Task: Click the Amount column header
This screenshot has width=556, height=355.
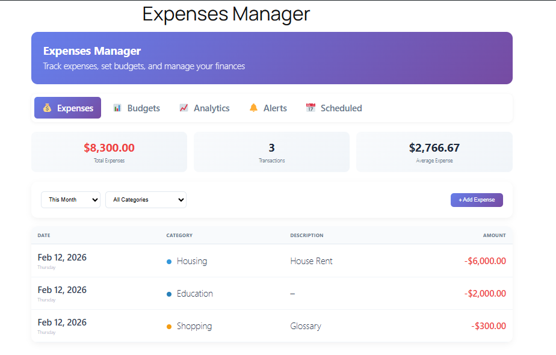Action: point(494,235)
